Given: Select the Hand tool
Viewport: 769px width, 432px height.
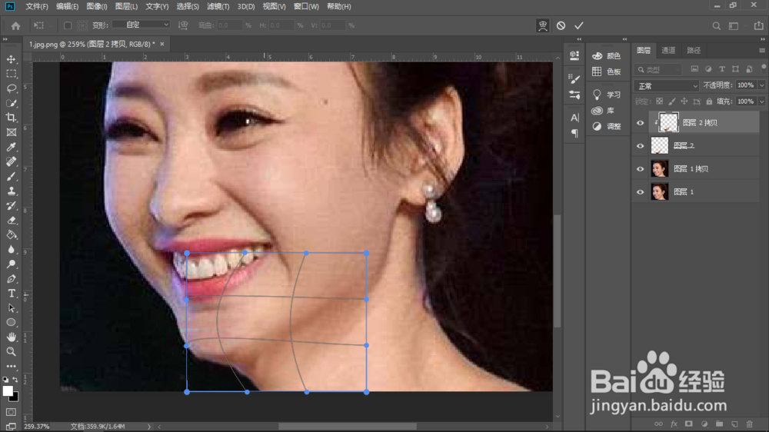Looking at the screenshot, I should click(x=11, y=337).
